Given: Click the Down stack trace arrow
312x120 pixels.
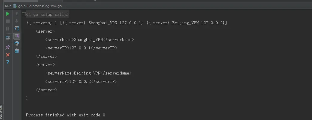Looking at the screenshot, I should coord(17,21).
